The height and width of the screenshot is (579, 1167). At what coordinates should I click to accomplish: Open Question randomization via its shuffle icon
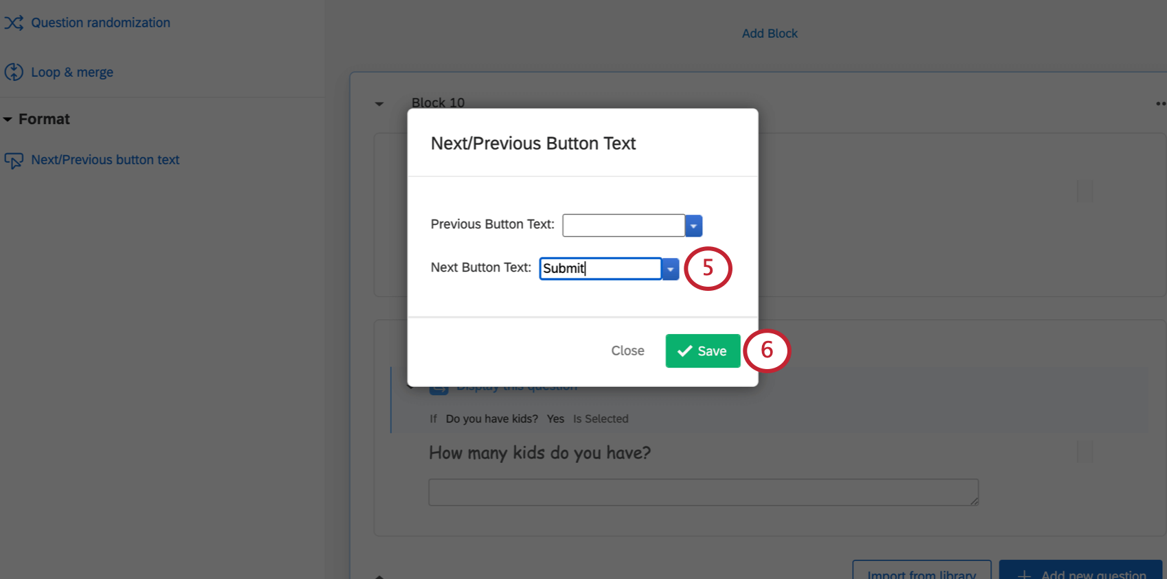(x=14, y=23)
